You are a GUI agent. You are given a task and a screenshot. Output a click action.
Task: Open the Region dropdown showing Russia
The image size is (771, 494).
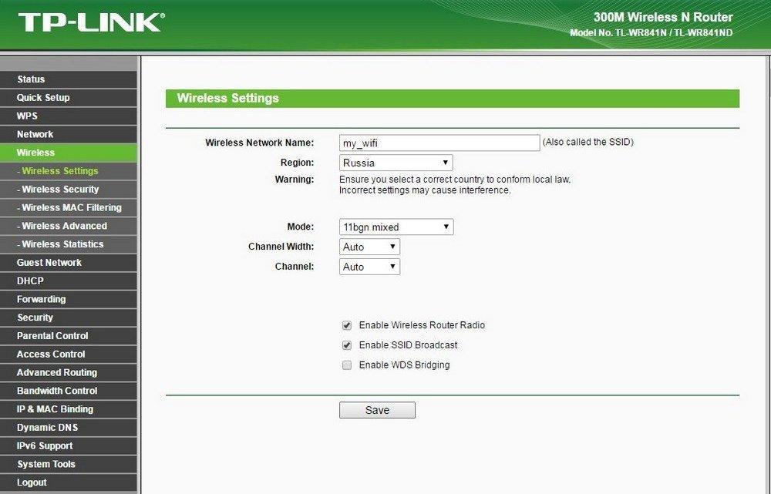tap(396, 163)
